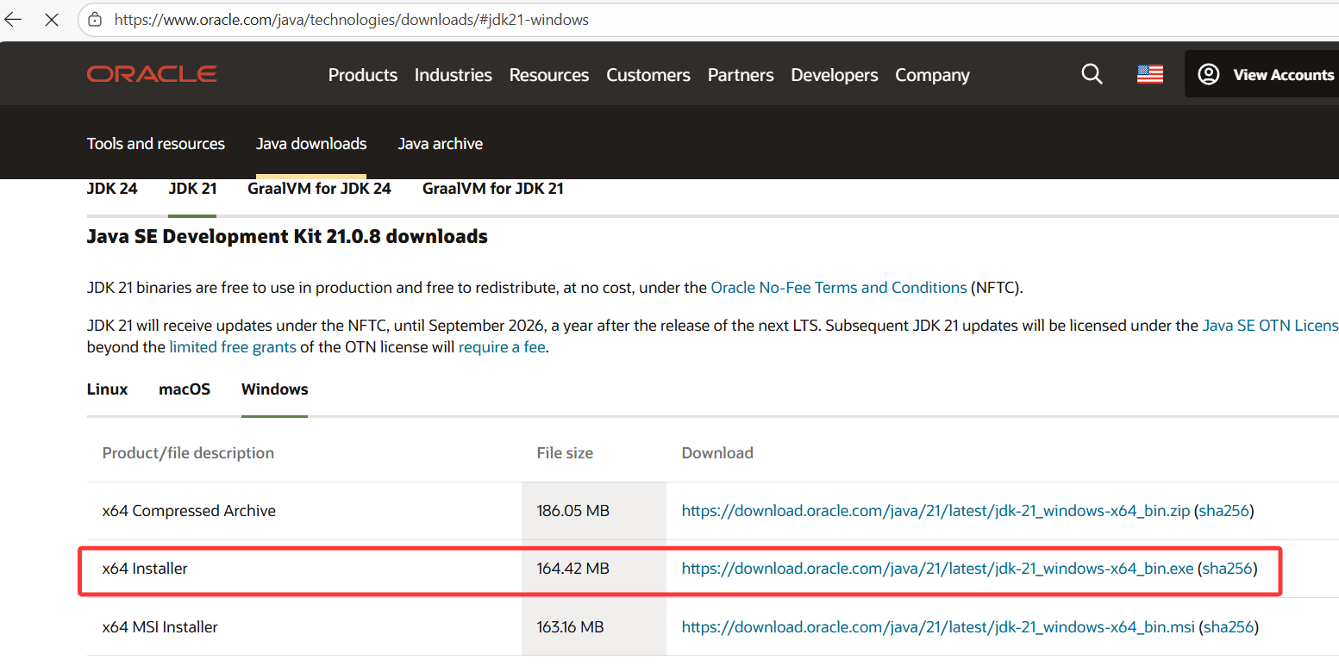The image size is (1339, 666).
Task: Select the Linux platform tab
Action: click(107, 389)
